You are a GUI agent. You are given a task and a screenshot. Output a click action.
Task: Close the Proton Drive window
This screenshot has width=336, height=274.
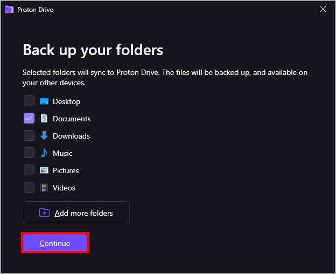pos(323,9)
